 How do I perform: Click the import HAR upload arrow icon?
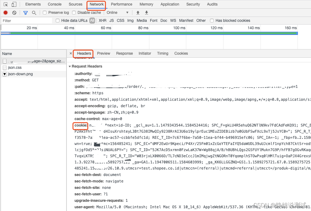coord(138,13)
